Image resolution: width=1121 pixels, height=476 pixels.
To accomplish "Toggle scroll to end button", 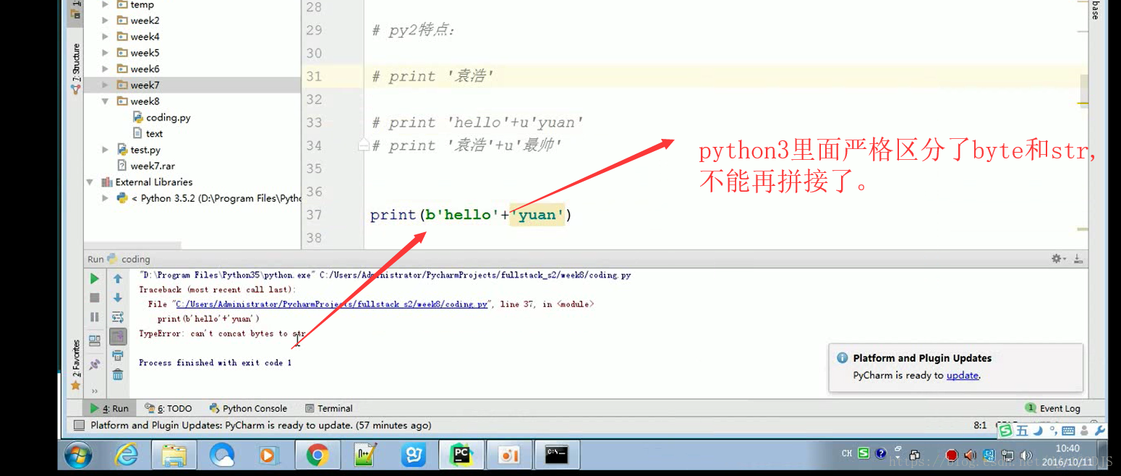I will tap(118, 336).
